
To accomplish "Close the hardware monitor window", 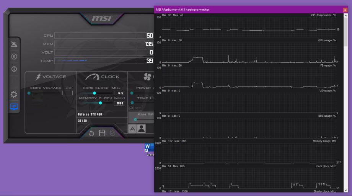I will pos(345,10).
